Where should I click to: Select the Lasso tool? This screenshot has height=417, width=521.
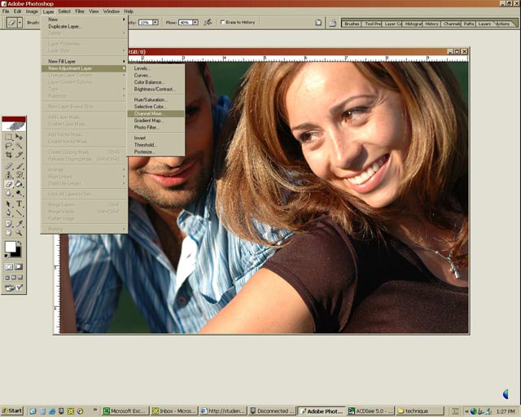tap(9, 146)
